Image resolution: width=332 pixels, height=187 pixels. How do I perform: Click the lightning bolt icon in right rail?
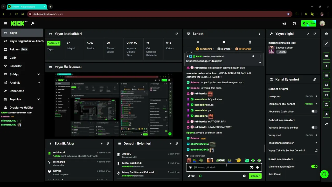click(x=326, y=66)
